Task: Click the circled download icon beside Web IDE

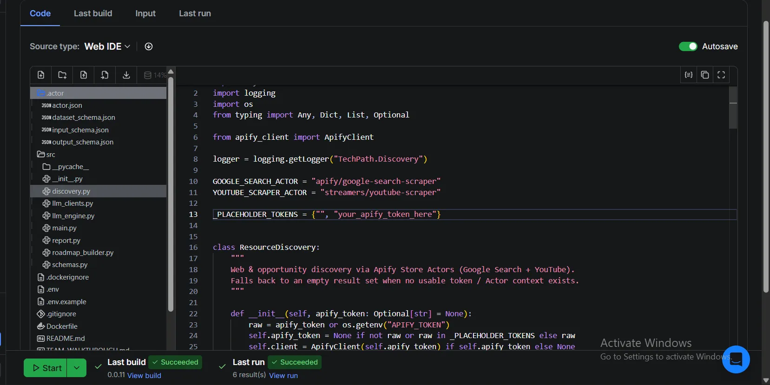Action: coord(149,46)
